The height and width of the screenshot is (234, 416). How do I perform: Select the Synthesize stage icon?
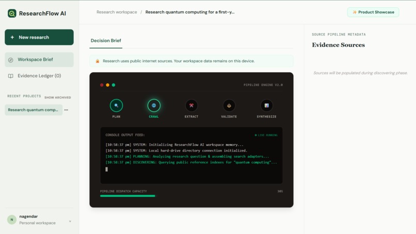point(267,106)
